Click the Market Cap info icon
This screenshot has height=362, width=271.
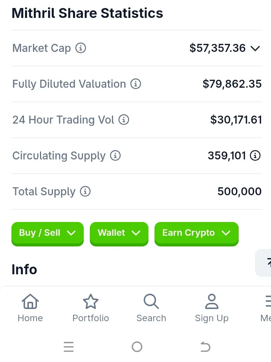click(81, 48)
